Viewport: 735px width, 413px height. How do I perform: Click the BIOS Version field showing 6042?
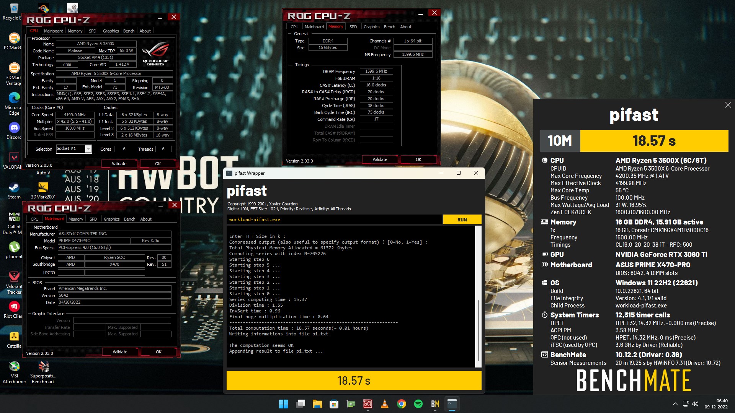[x=114, y=296]
